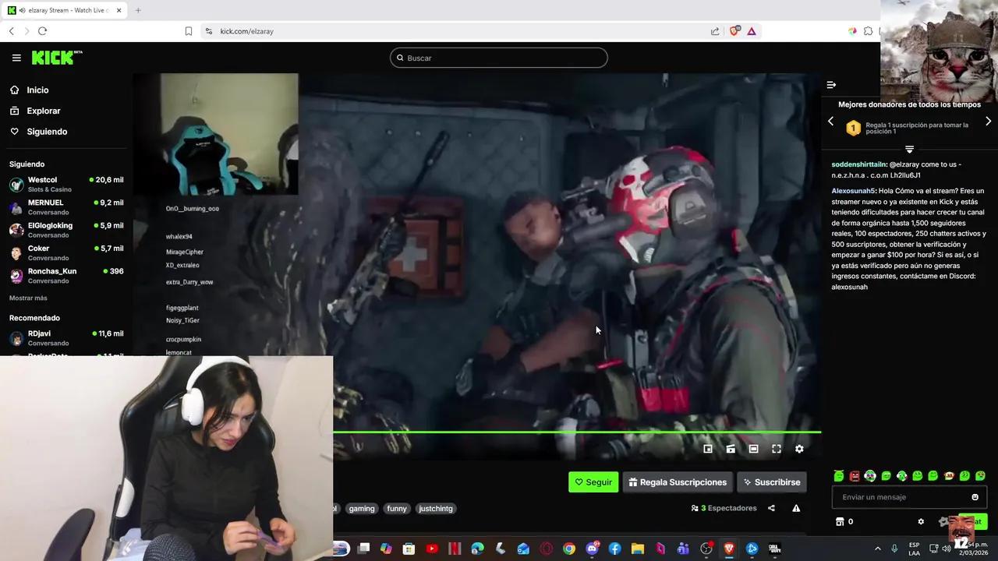Click the volume icon in system tray
998x561 pixels.
pyautogui.click(x=946, y=549)
